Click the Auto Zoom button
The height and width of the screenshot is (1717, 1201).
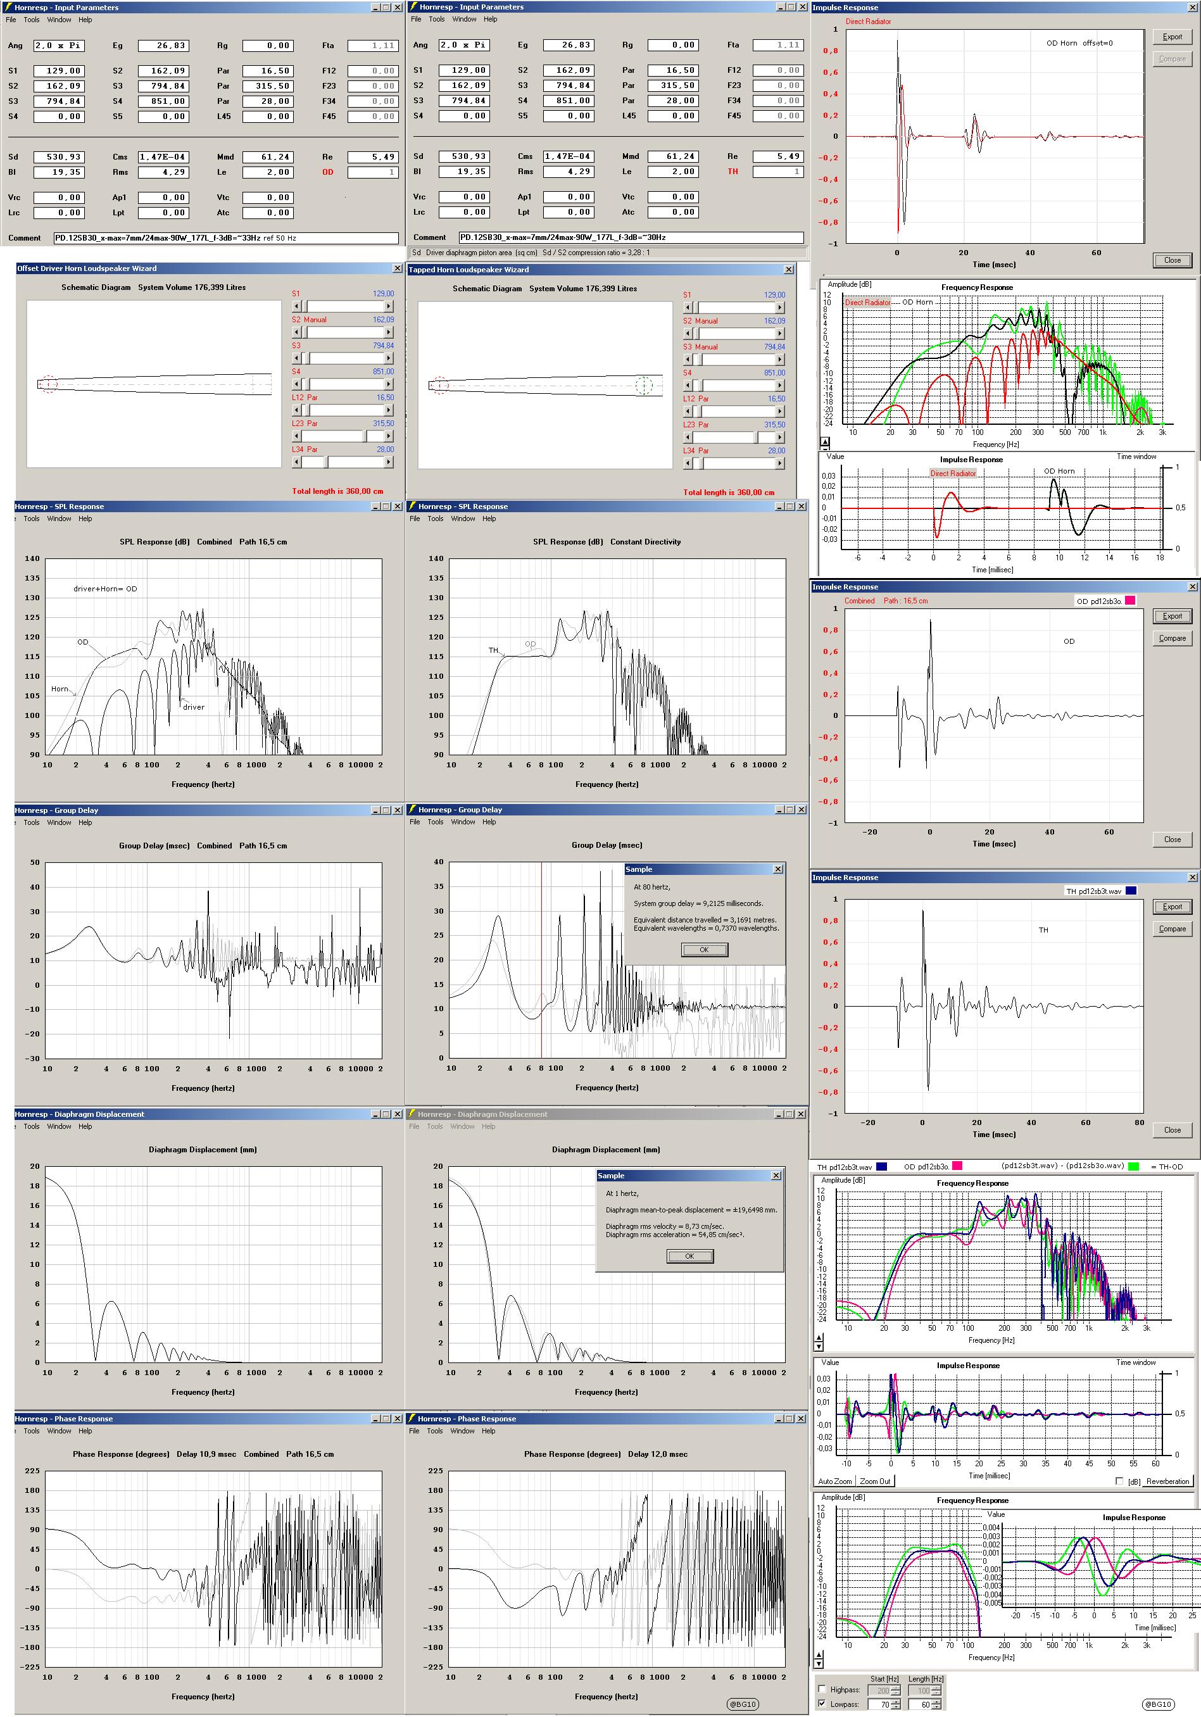tap(834, 1481)
